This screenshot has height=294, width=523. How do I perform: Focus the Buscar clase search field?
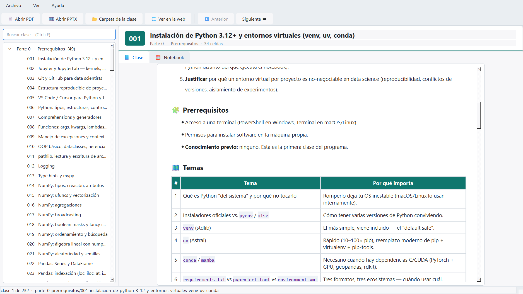tap(59, 35)
